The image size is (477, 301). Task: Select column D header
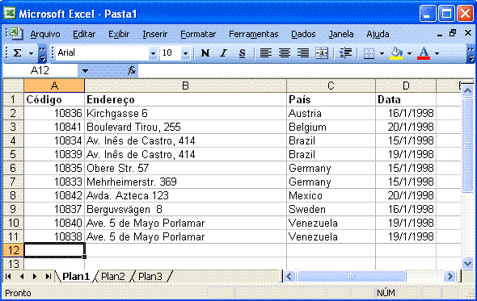(406, 86)
